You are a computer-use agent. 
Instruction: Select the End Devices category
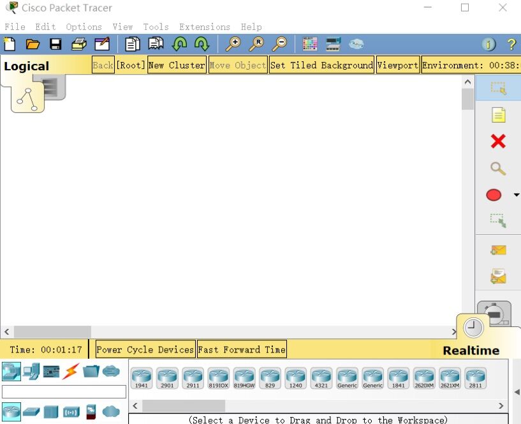31,372
